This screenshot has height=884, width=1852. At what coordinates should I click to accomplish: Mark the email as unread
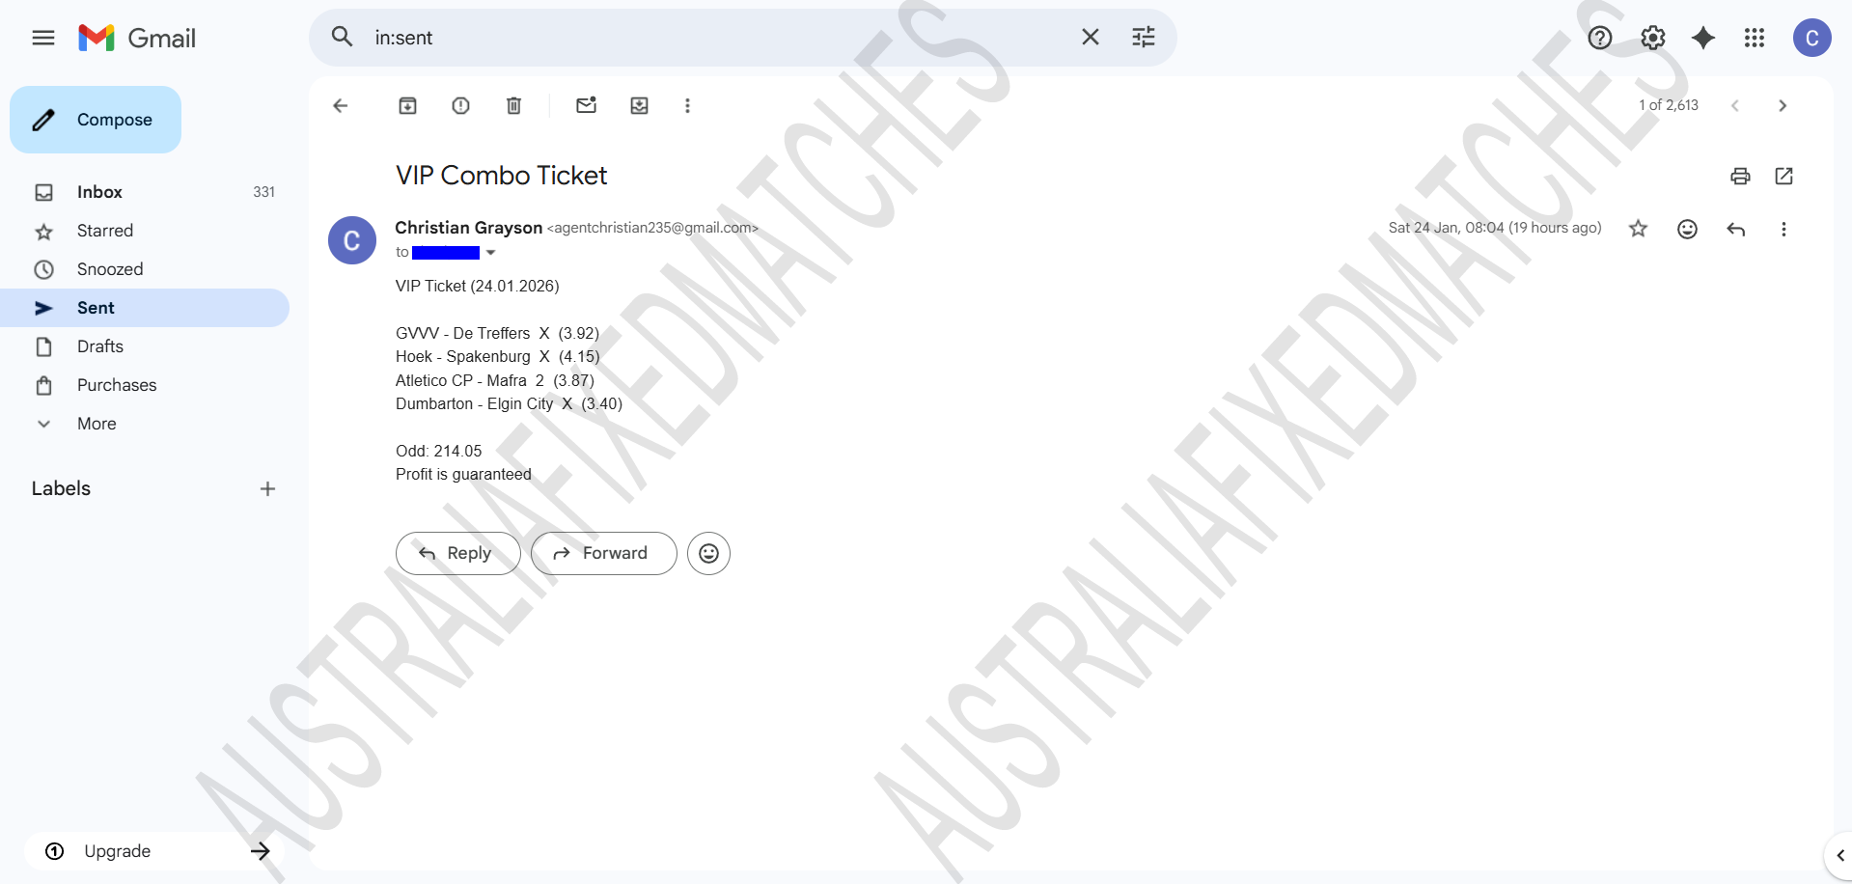[x=587, y=105]
